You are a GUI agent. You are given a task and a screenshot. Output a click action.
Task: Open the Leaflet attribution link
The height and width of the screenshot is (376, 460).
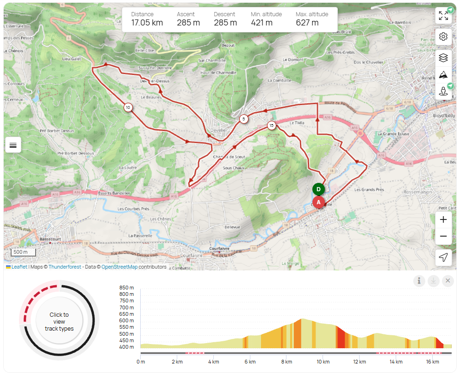coord(19,267)
